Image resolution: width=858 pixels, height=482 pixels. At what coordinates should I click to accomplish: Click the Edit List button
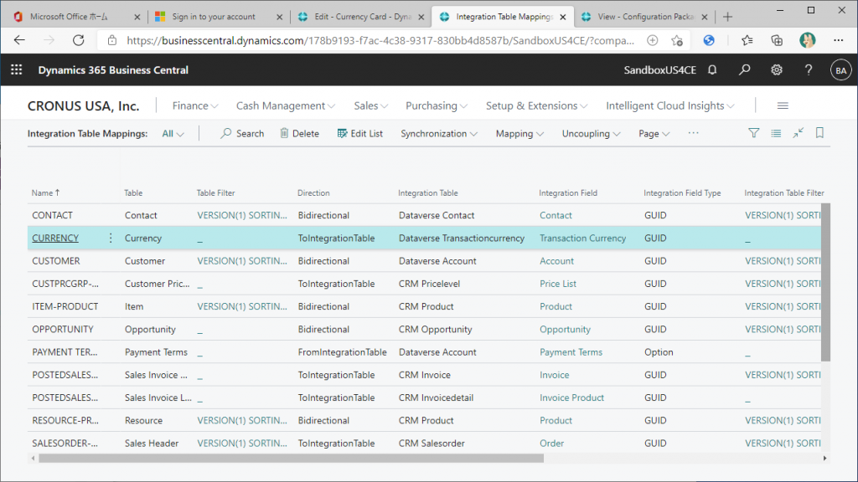point(360,133)
